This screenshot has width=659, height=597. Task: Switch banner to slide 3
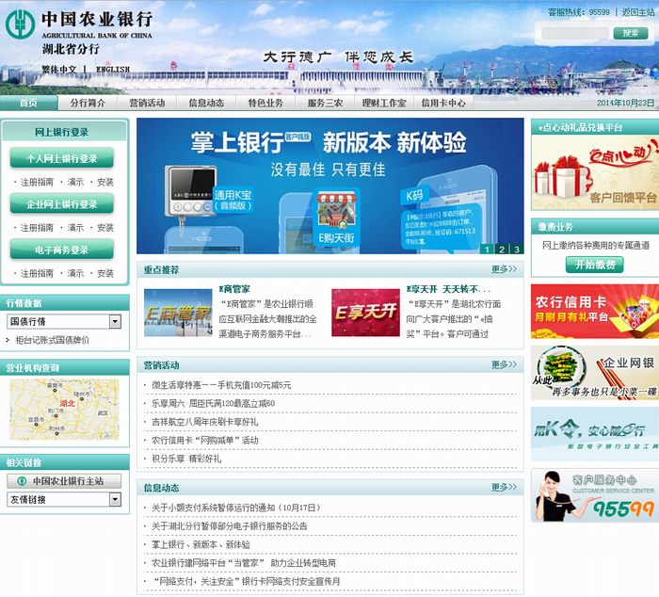pyautogui.click(x=517, y=250)
